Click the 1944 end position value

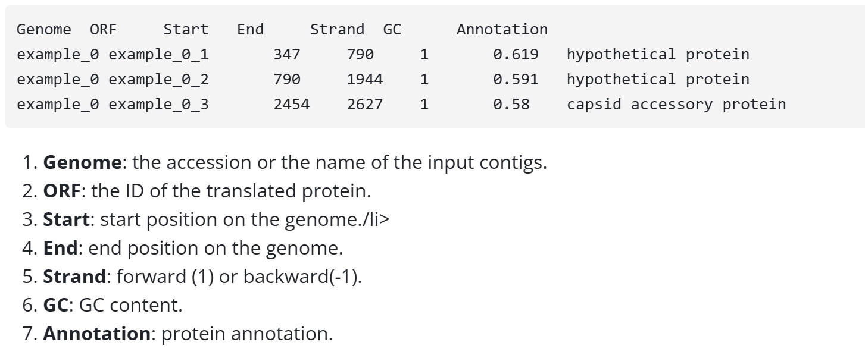pyautogui.click(x=365, y=80)
